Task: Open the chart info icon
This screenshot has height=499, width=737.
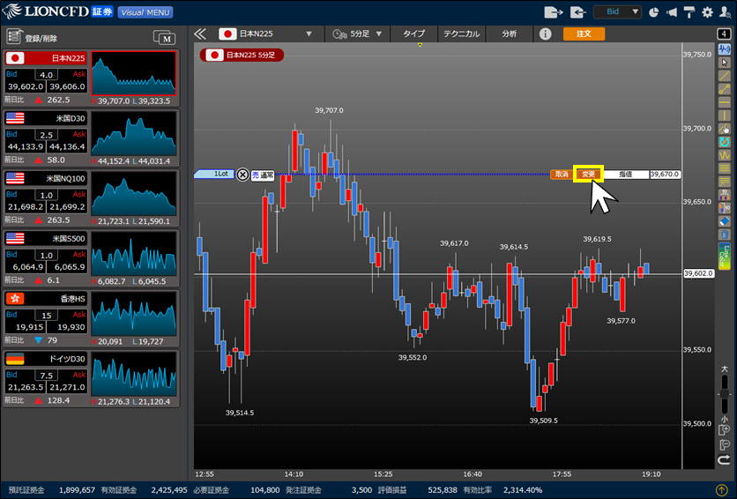Action: 545,34
